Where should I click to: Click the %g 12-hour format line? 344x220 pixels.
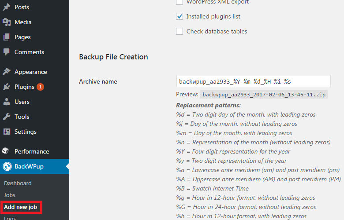[246, 198]
